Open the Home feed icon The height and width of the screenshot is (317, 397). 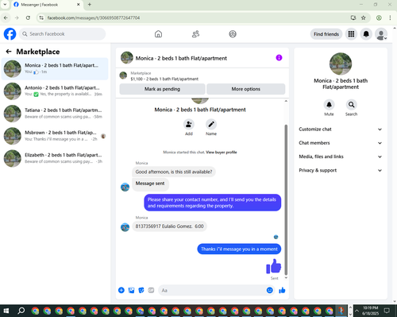[158, 34]
